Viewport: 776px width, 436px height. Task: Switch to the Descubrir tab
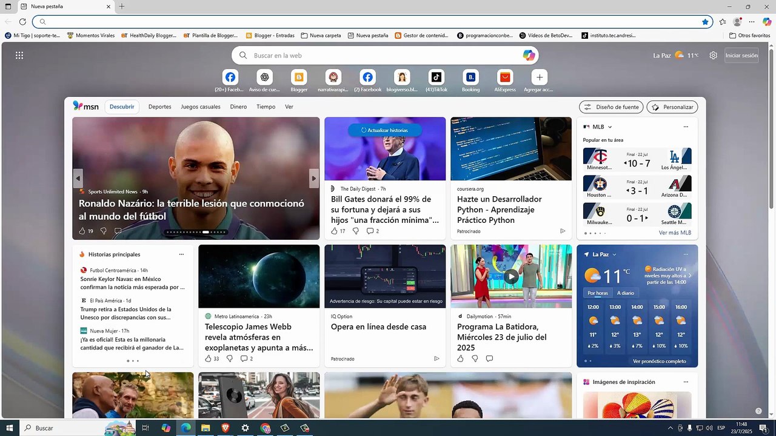[x=122, y=107]
